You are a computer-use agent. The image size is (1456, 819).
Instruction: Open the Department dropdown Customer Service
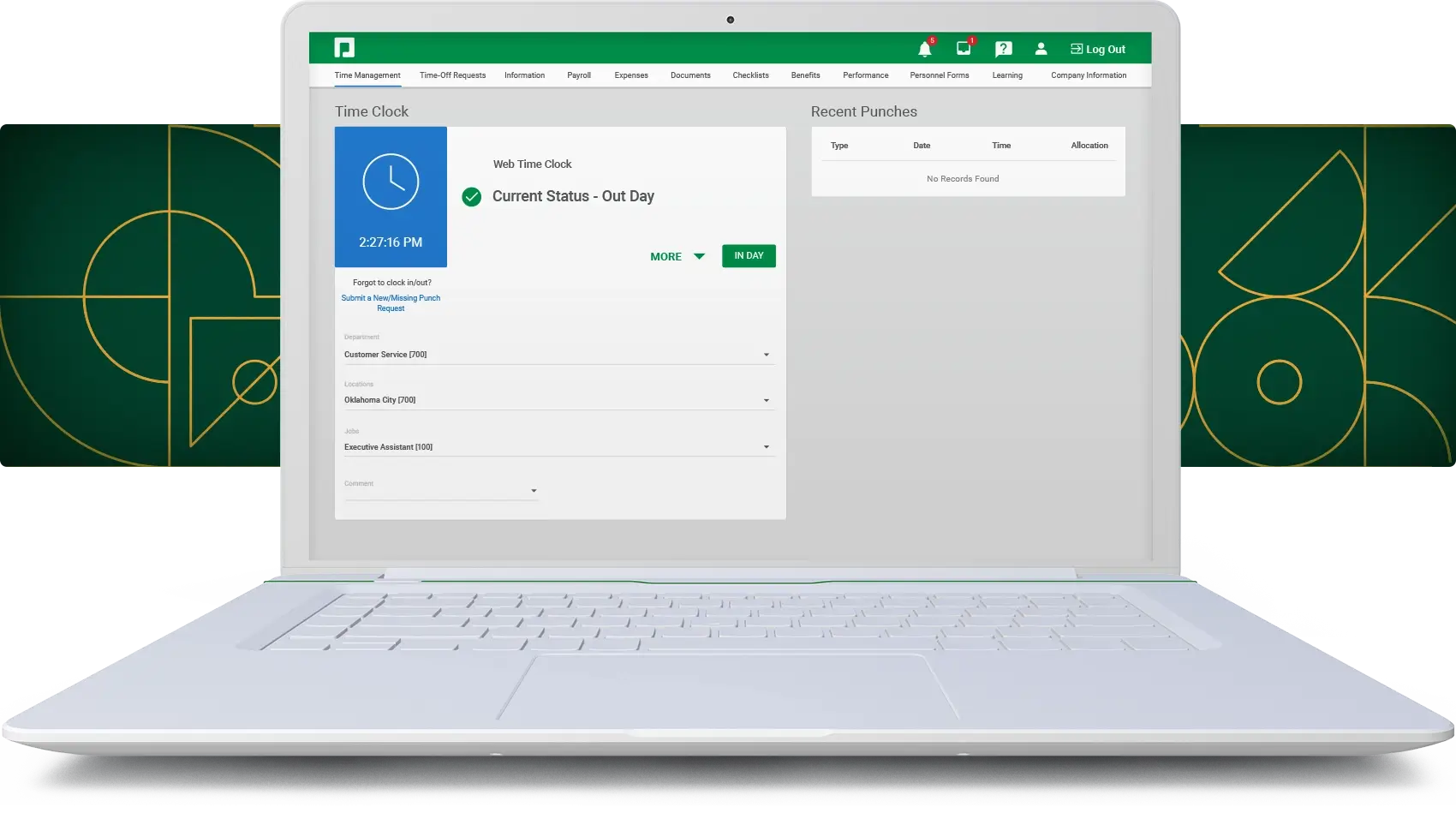coord(557,355)
